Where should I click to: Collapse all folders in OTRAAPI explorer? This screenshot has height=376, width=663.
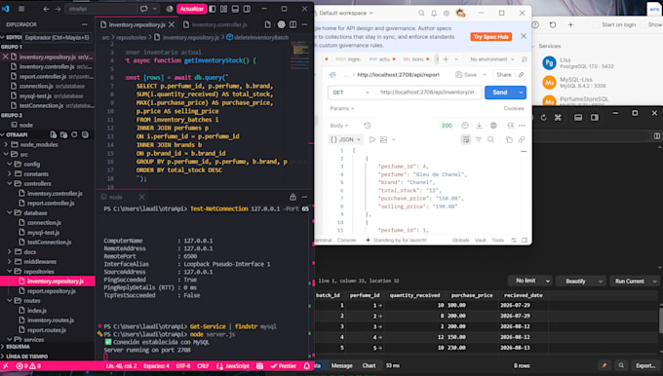click(85, 134)
